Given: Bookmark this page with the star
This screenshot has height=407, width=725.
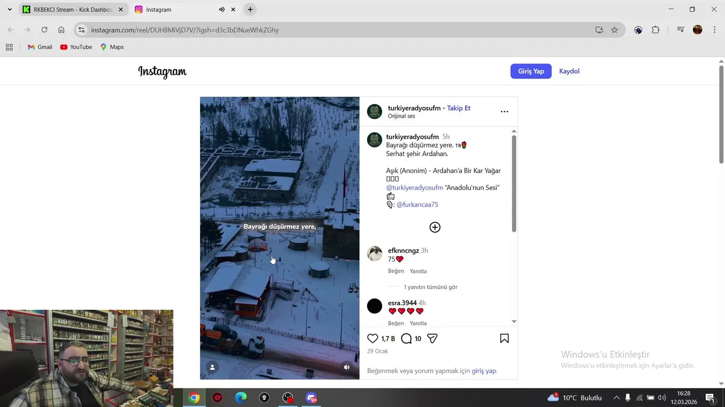Looking at the screenshot, I should tap(615, 30).
